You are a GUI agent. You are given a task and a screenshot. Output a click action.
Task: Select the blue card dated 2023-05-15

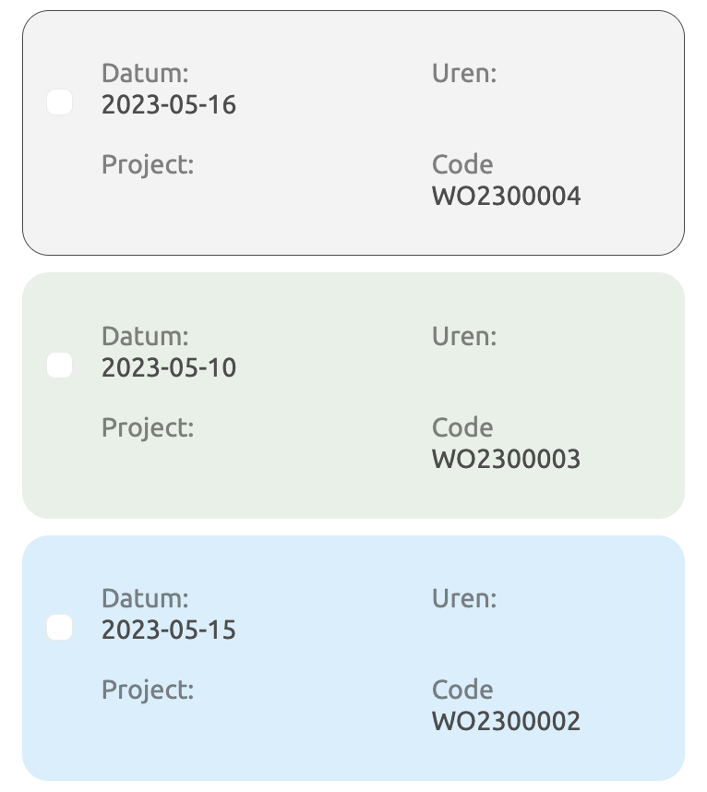click(x=353, y=655)
